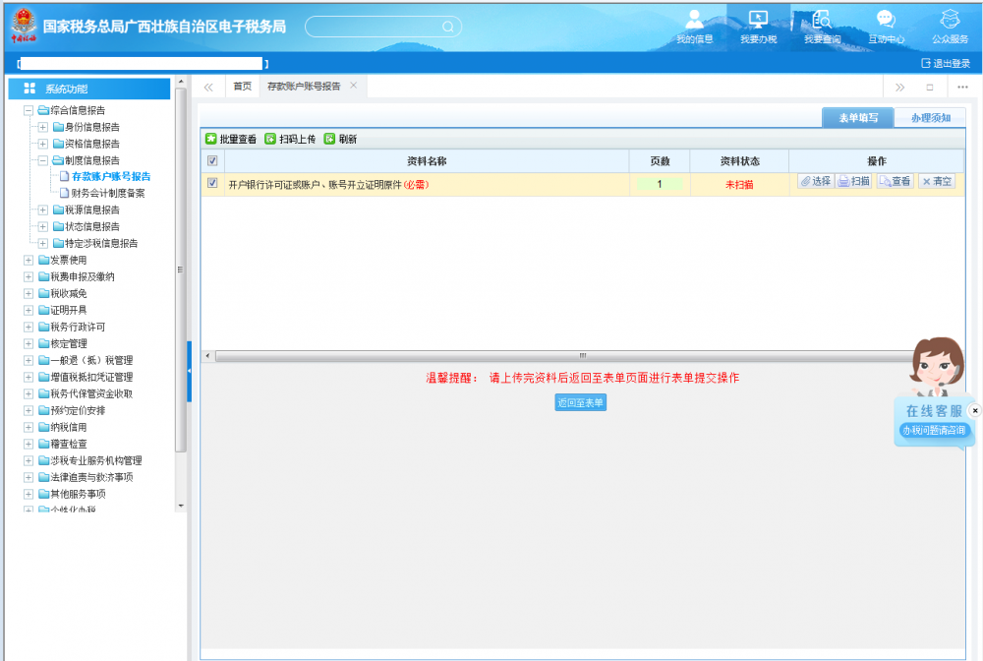Click 退出登录 link
This screenshot has height=661, width=983.
(x=945, y=63)
